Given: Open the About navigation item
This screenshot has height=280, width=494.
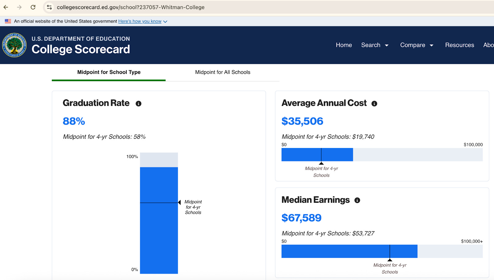Looking at the screenshot, I should pyautogui.click(x=488, y=45).
